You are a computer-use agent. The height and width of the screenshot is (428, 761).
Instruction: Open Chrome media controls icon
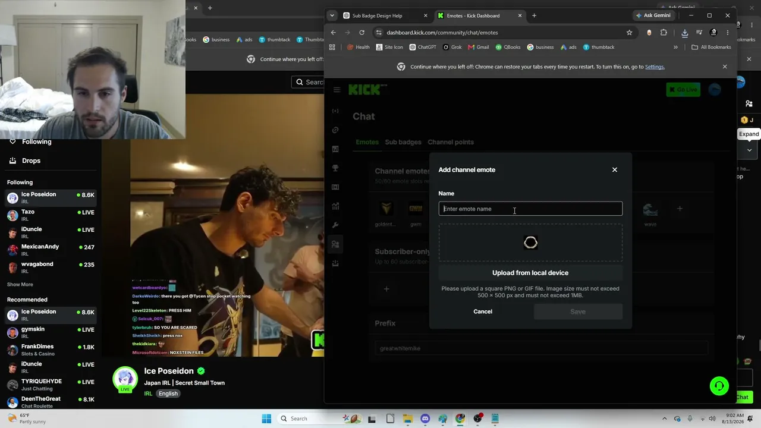click(x=699, y=33)
